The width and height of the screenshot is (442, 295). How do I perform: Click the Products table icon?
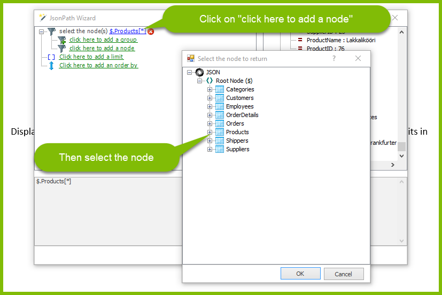[220, 132]
